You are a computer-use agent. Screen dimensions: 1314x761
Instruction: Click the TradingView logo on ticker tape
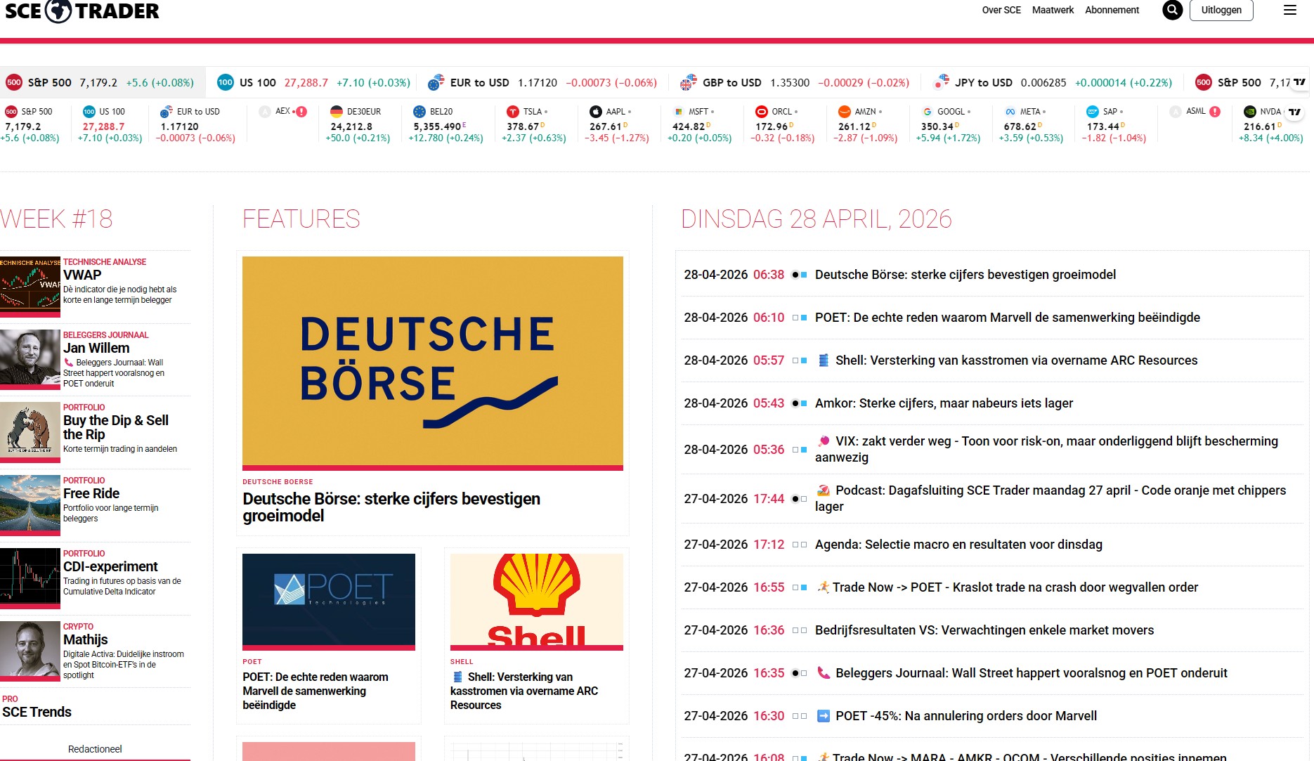point(1300,82)
